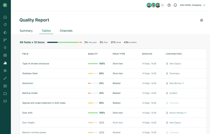Open the branch workflow icon in sidebar
Image resolution: width=210 pixels, height=134 pixels.
pos(5,40)
